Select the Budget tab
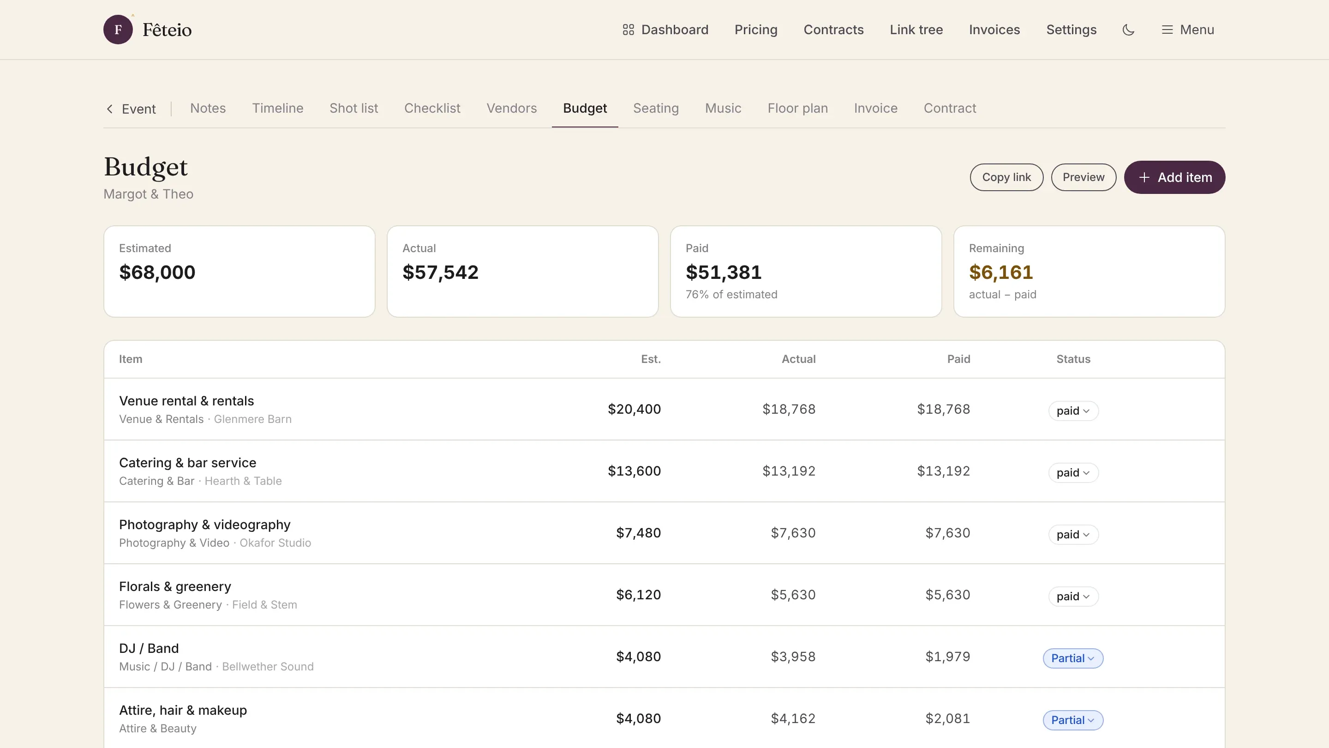Image resolution: width=1329 pixels, height=748 pixels. click(x=585, y=109)
